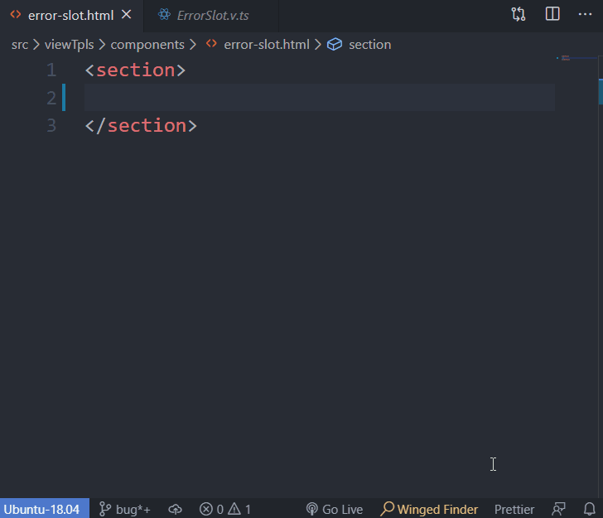Select the error-slot.html breadcrumb
603x518 pixels.
267,45
